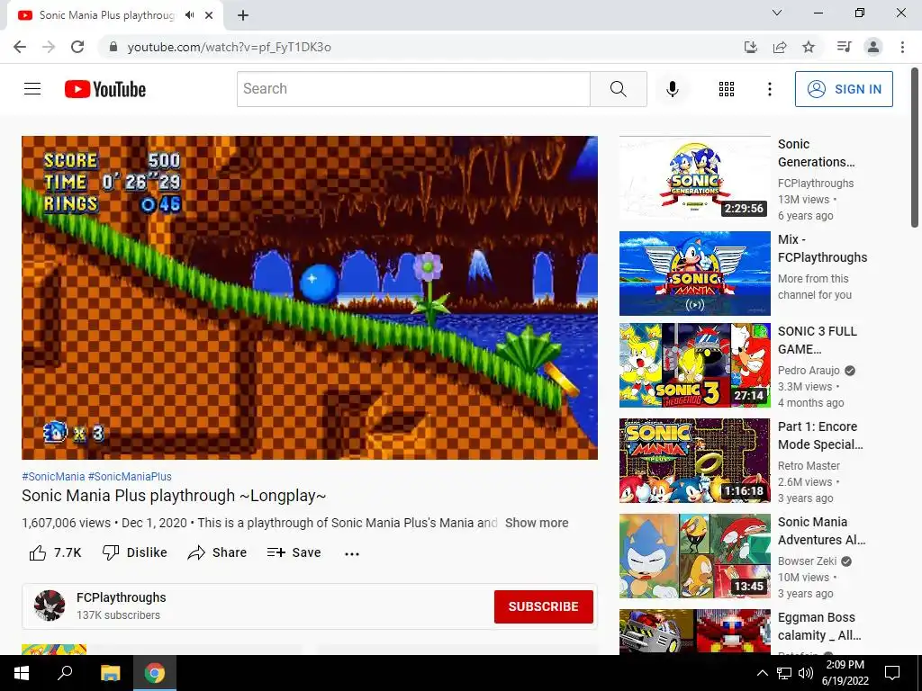Dislike the Sonic Mania video
This screenshot has width=922, height=691.
135,552
